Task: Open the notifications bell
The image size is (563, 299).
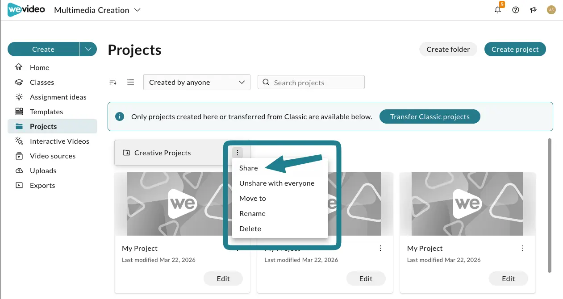Action: pos(498,10)
